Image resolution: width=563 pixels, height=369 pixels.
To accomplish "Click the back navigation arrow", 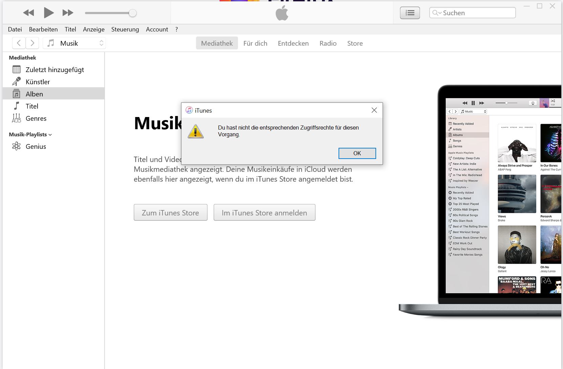I will click(x=19, y=43).
